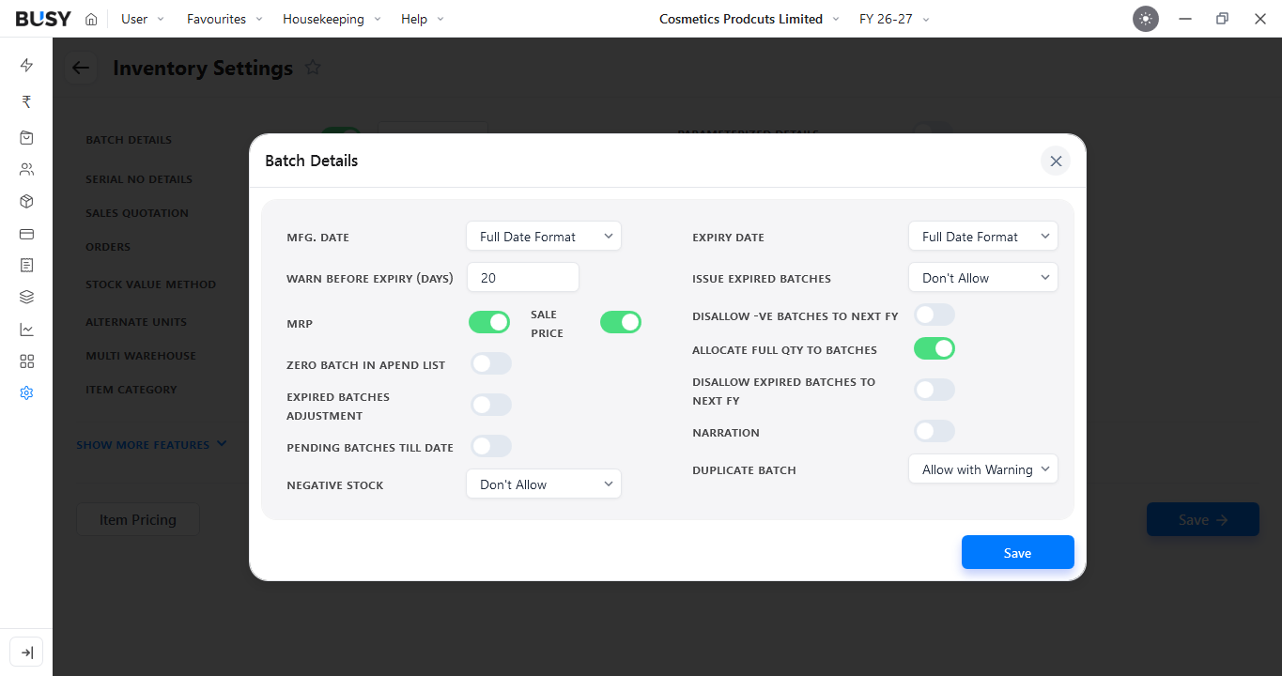
Task: Enable Pending Batches Till Date switch
Action: point(491,447)
